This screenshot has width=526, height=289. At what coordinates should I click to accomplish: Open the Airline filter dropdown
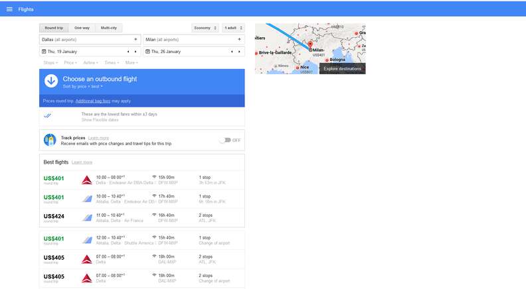tap(90, 62)
